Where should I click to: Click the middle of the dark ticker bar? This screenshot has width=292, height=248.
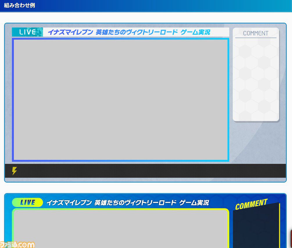pos(145,171)
